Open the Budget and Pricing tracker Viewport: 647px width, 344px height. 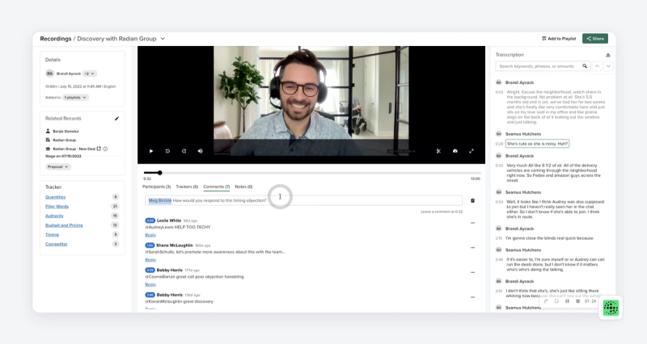click(64, 225)
